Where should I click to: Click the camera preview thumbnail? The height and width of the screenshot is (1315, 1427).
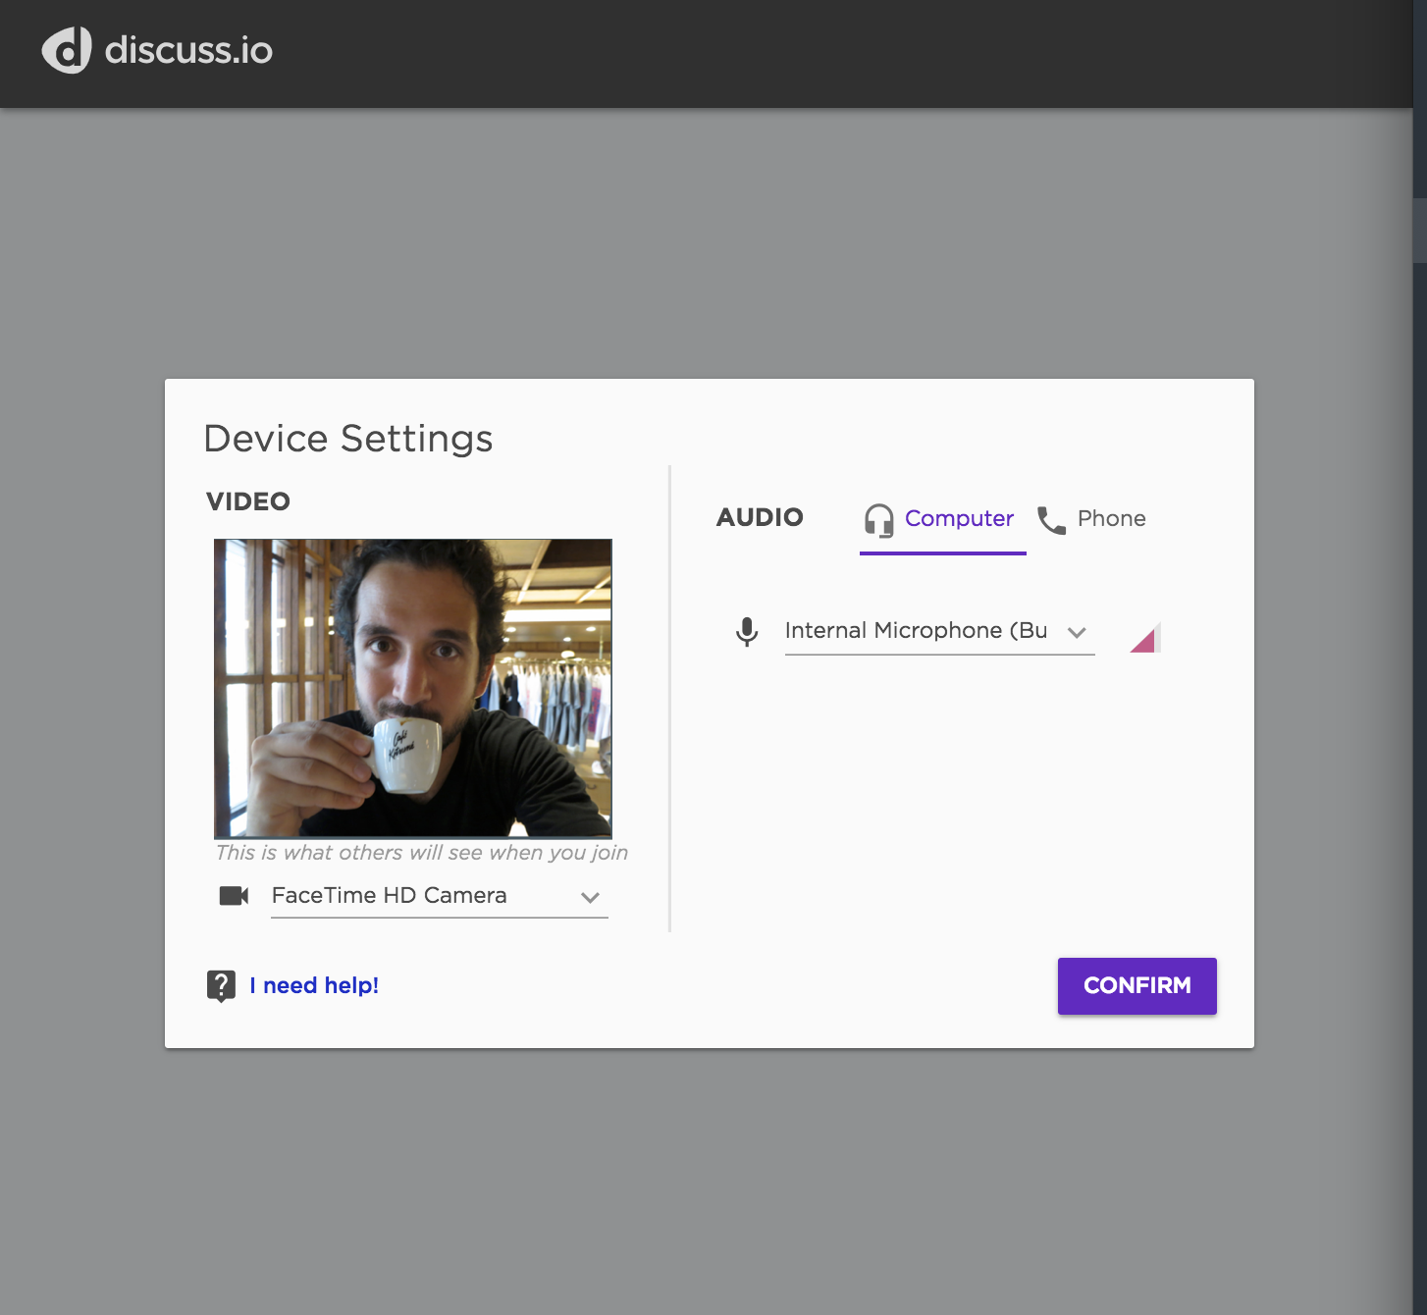(414, 687)
